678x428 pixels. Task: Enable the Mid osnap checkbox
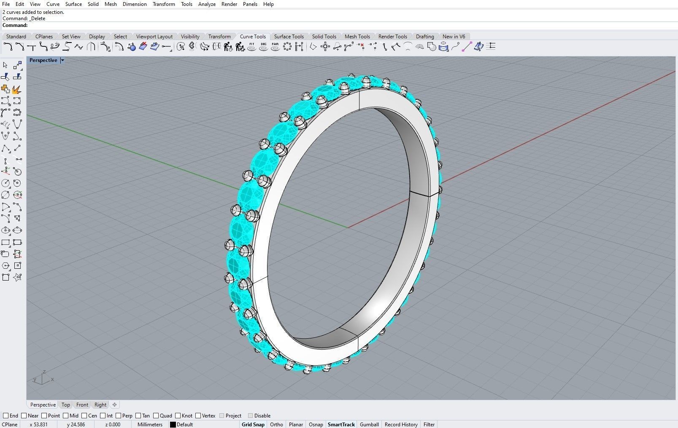[x=66, y=416]
